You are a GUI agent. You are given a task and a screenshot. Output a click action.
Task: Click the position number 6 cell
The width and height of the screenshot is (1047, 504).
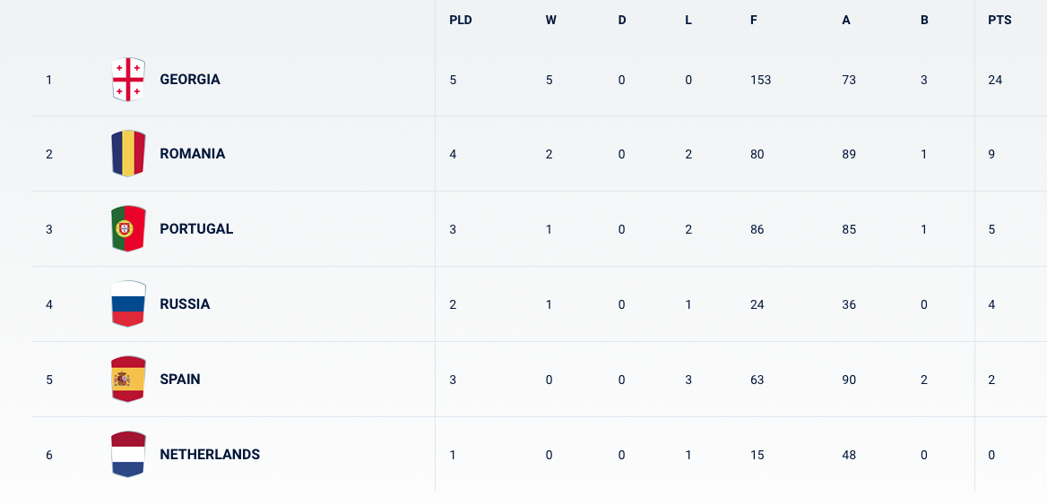pos(49,455)
